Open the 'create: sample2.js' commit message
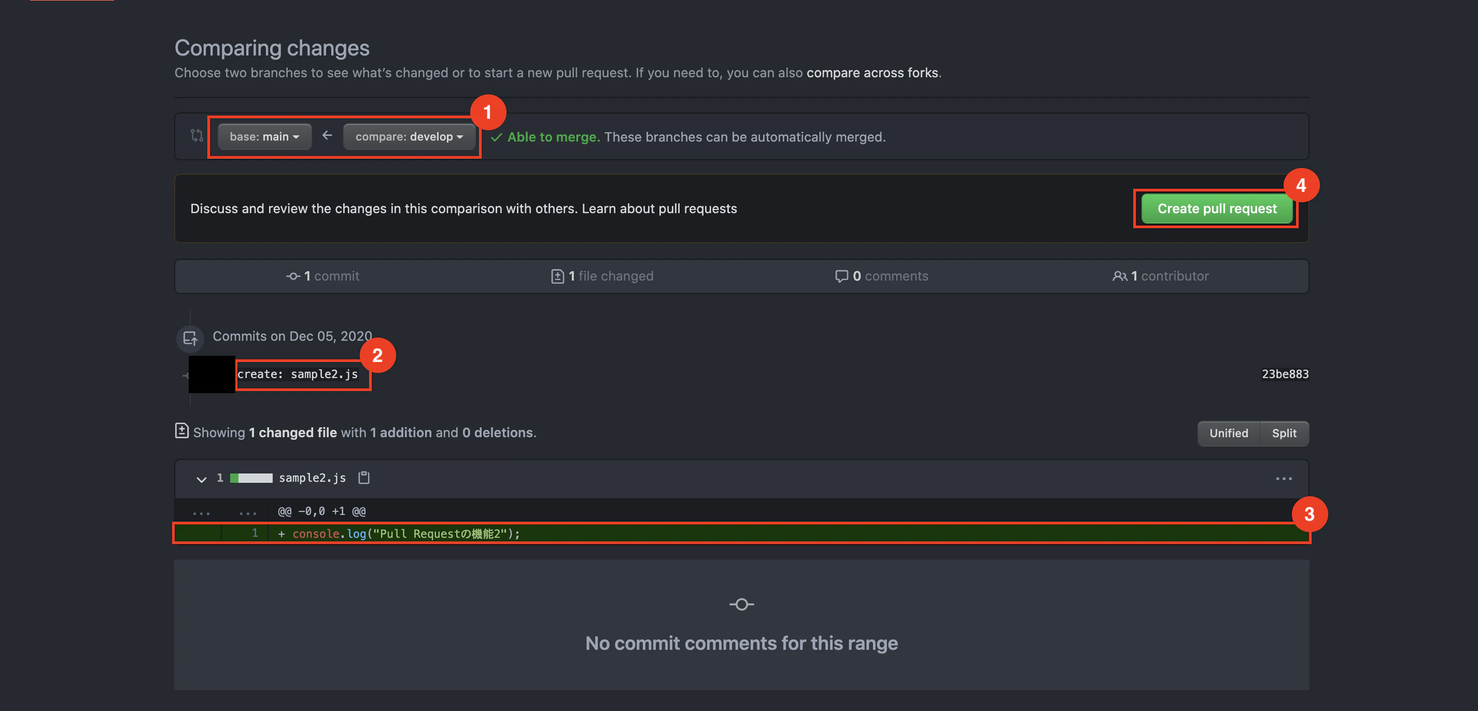This screenshot has height=711, width=1478. click(298, 374)
